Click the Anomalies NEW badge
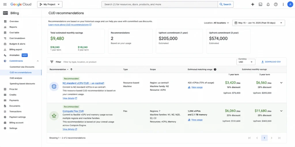295x147 pixels. pos(25,55)
